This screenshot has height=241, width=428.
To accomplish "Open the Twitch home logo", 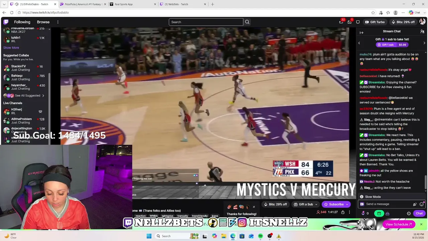I will [x=6, y=22].
